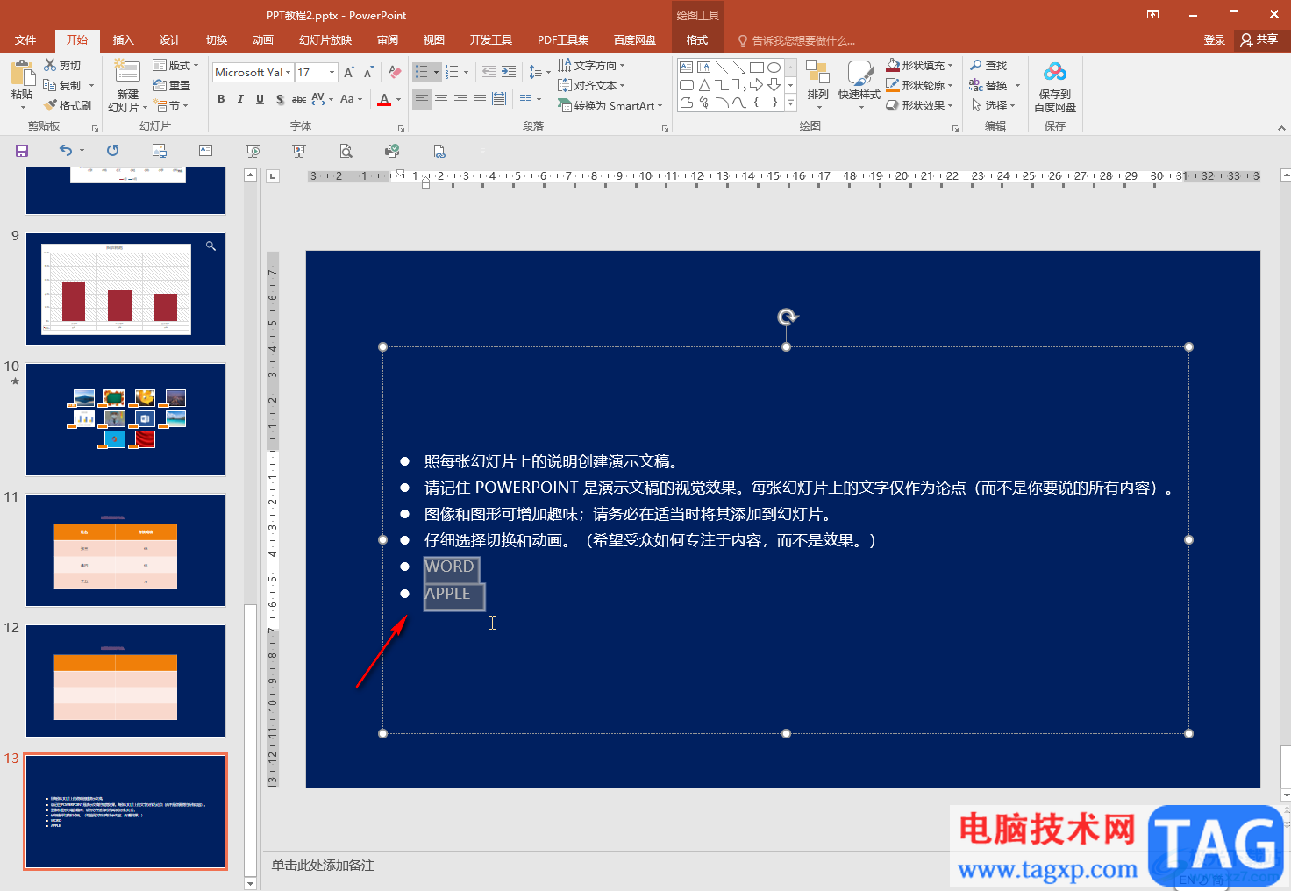Click the Format Painter (格式刷) button
The width and height of the screenshot is (1291, 891).
coord(68,105)
